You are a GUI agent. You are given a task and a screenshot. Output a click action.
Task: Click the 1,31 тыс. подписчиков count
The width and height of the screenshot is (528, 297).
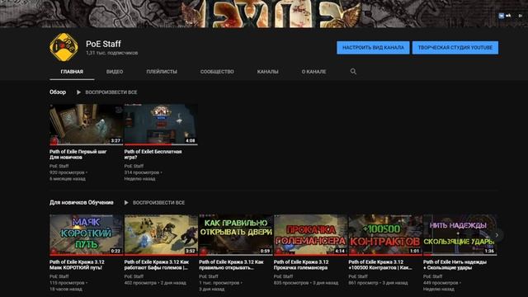[x=112, y=53]
